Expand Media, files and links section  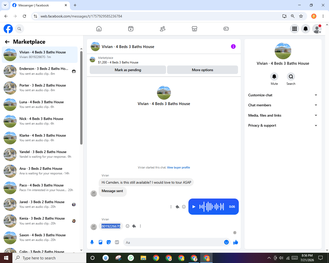283,115
